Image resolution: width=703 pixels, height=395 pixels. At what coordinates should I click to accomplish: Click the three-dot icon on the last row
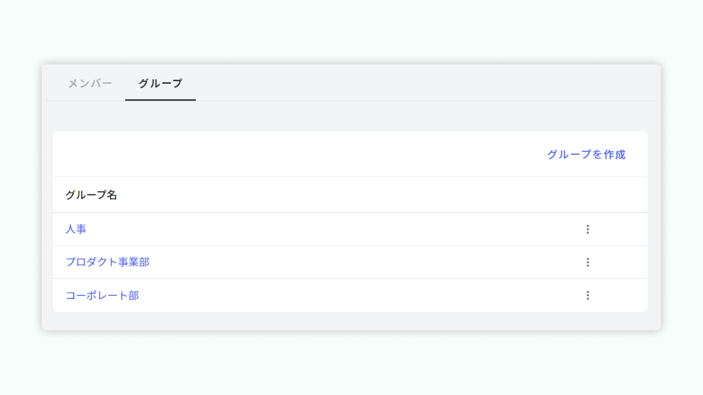point(588,296)
